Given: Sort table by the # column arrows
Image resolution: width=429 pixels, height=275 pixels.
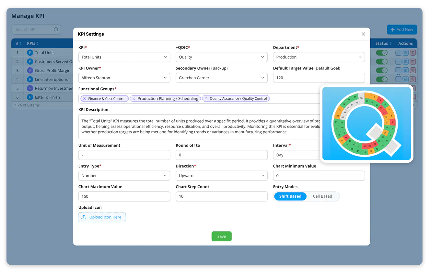Looking at the screenshot, I should point(20,44).
